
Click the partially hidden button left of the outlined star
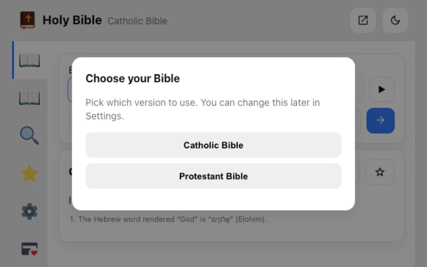[x=357, y=172]
